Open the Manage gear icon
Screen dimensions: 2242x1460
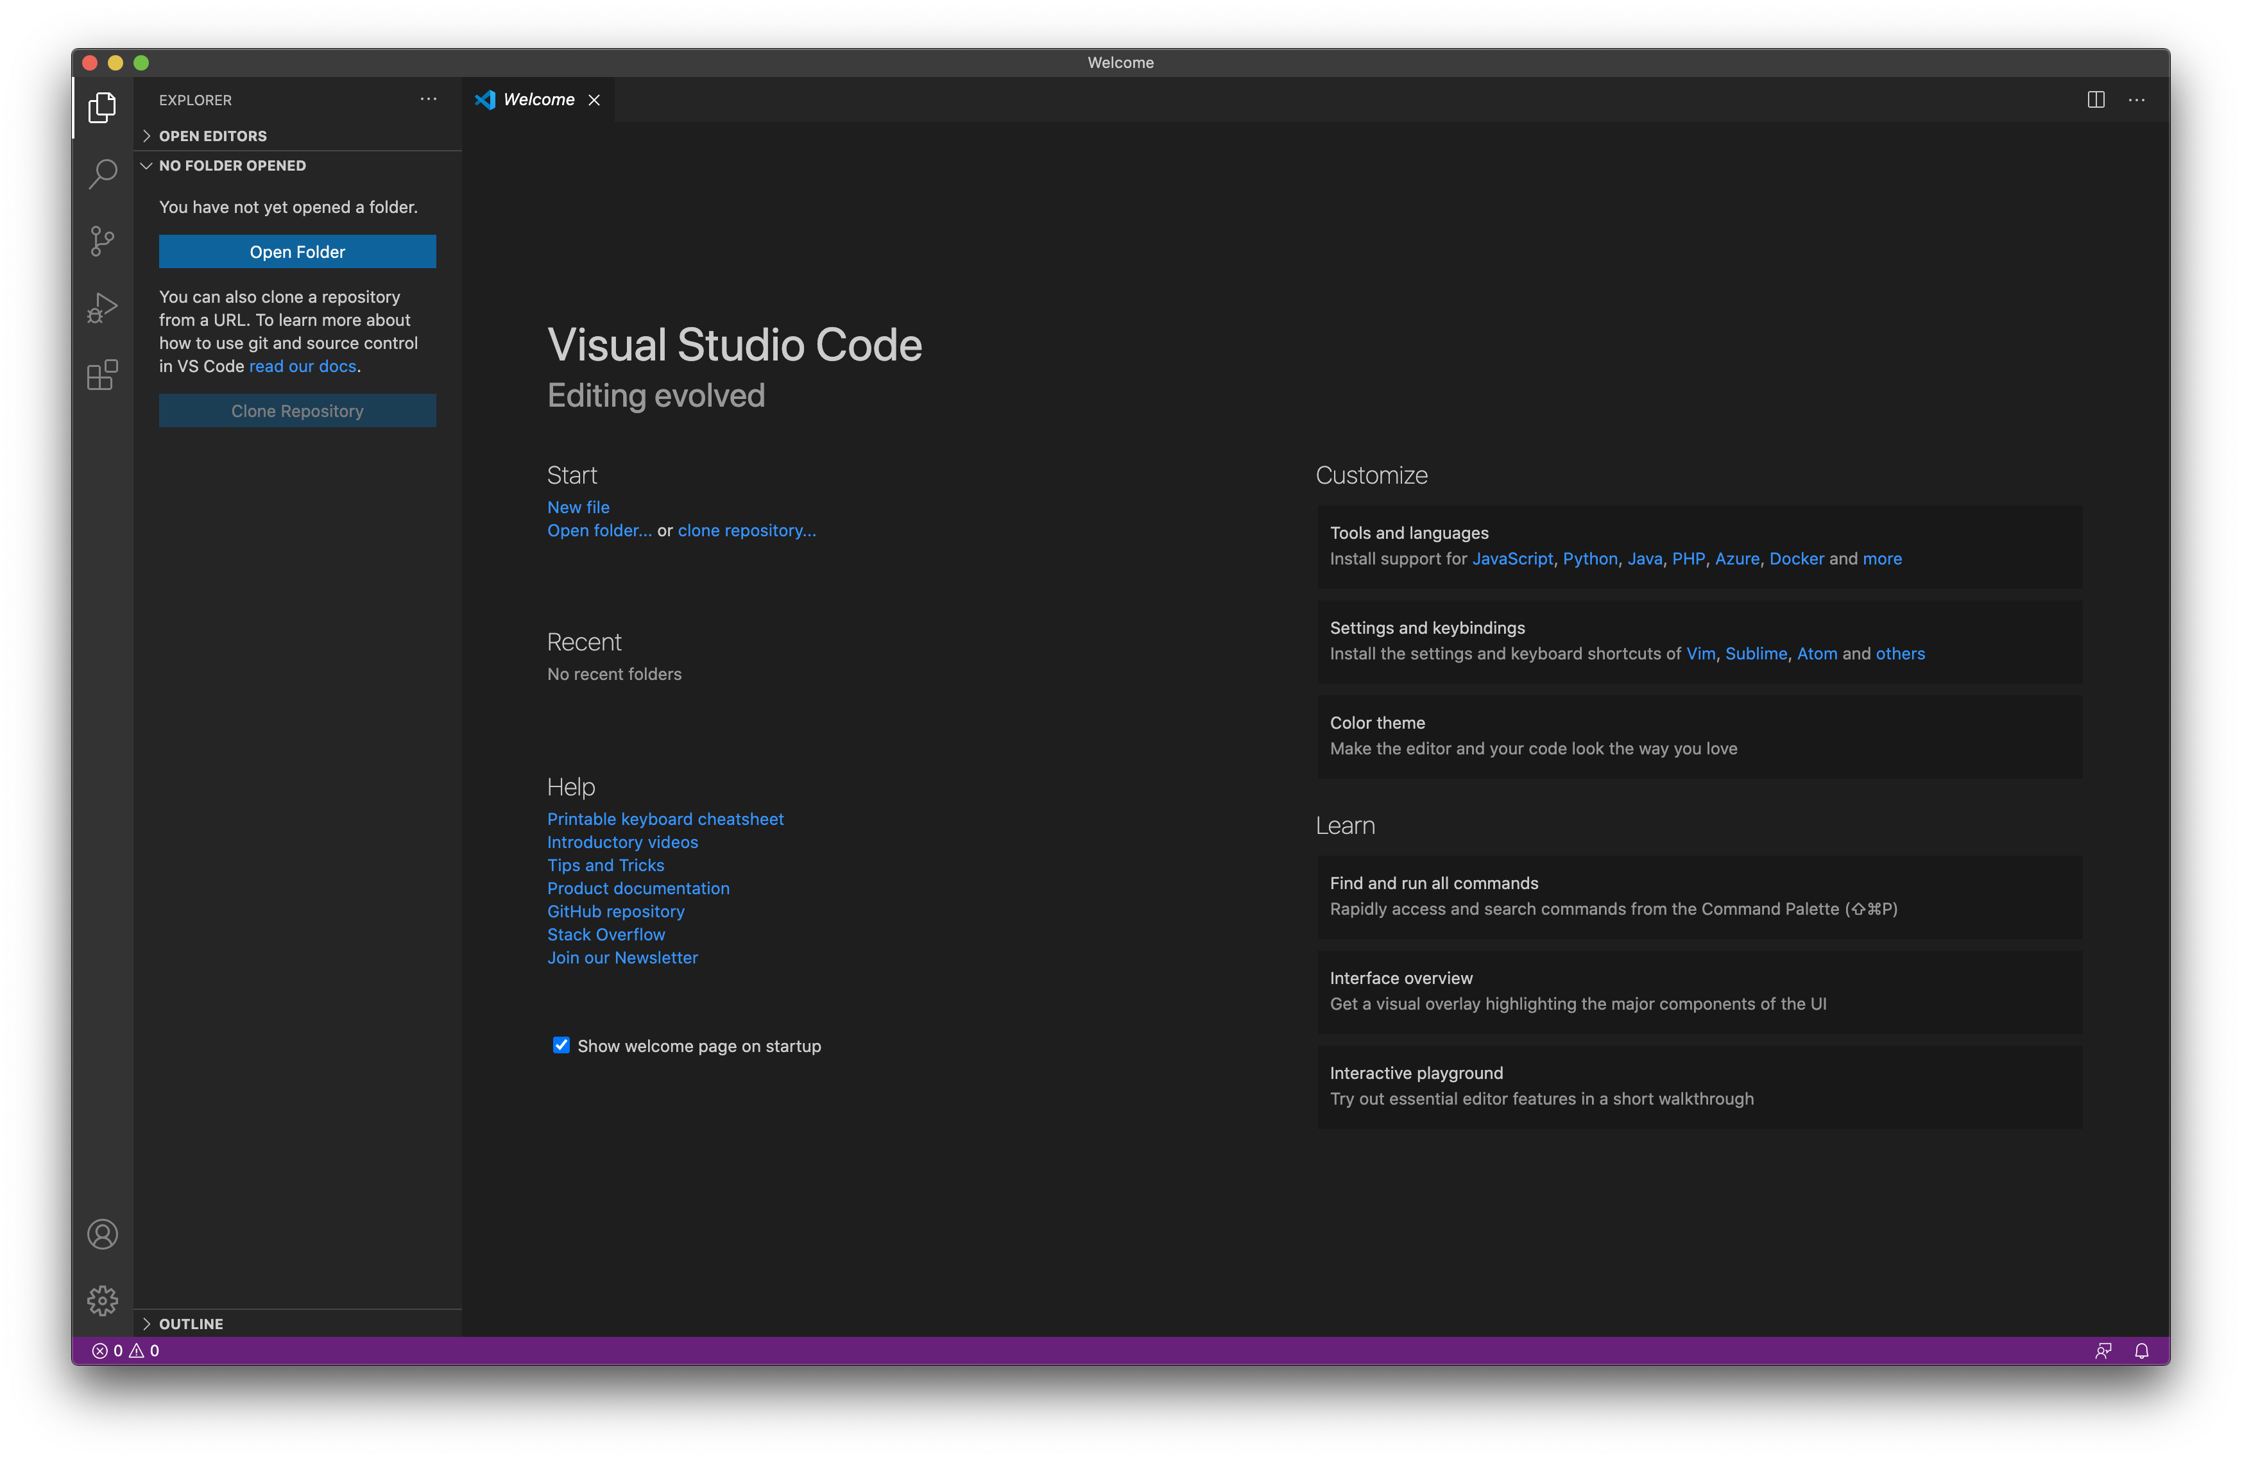(102, 1301)
